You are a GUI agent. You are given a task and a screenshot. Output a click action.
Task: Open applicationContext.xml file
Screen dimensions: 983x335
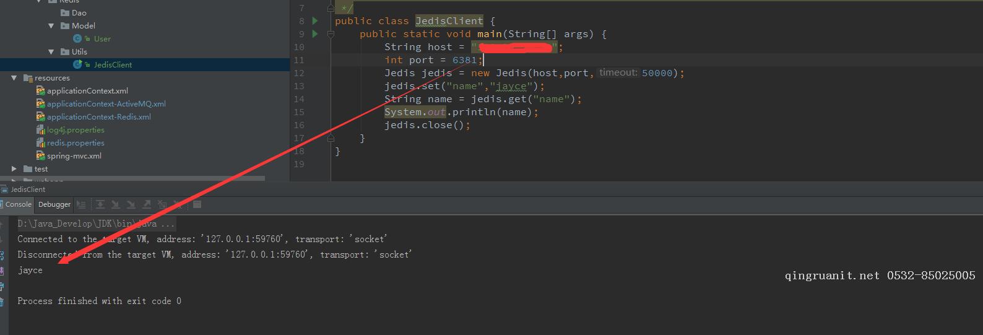(x=87, y=90)
